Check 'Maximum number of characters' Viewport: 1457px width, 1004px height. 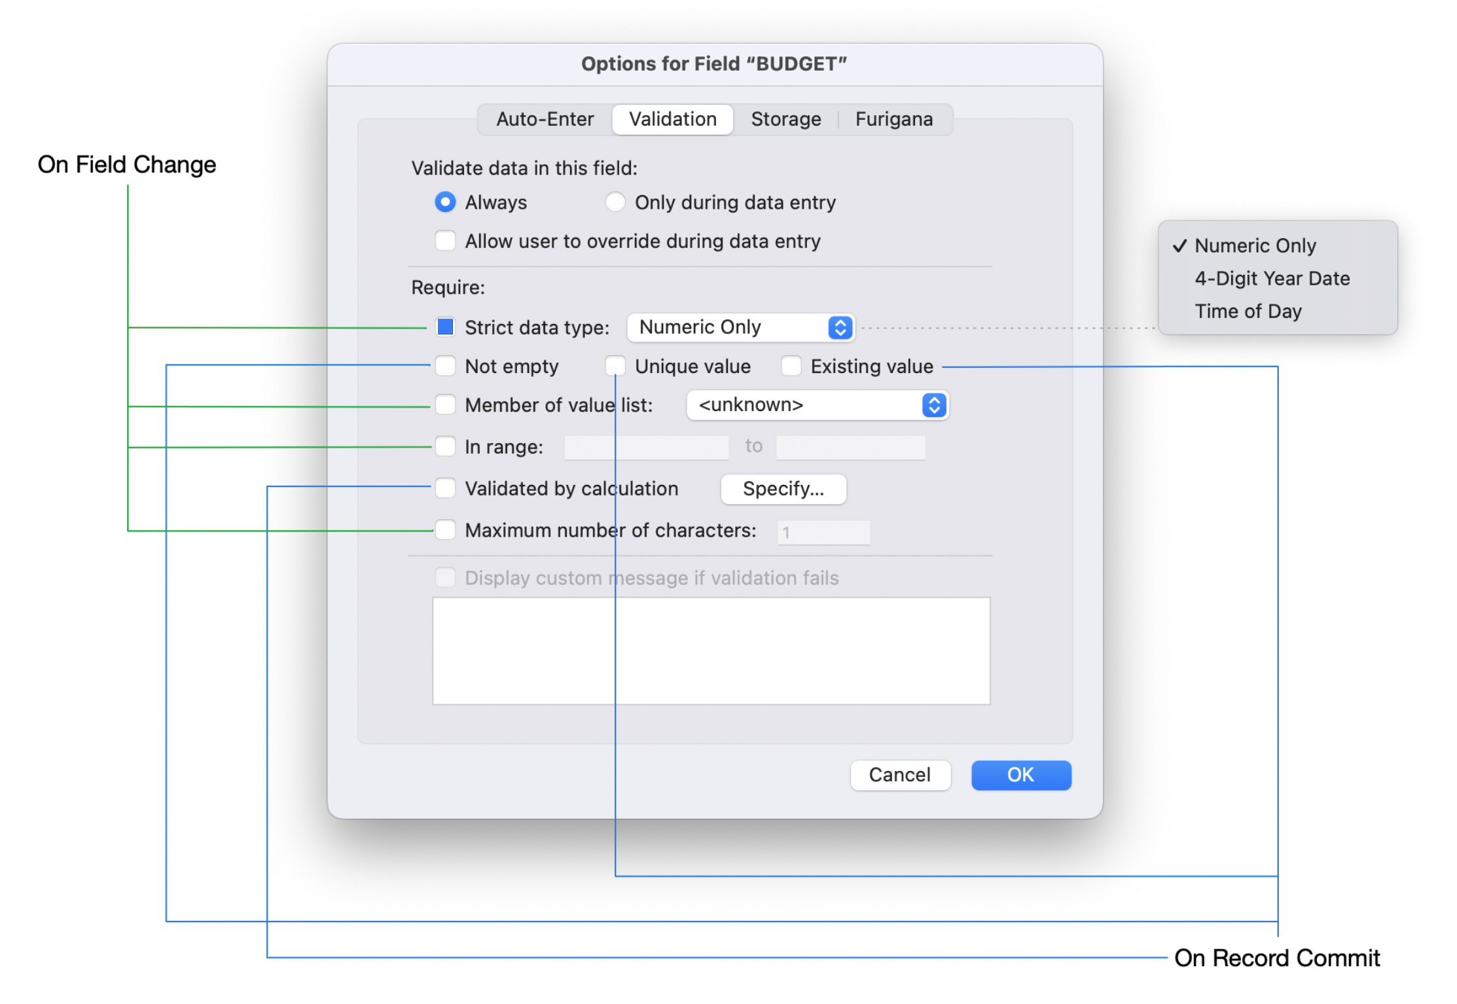(x=445, y=529)
